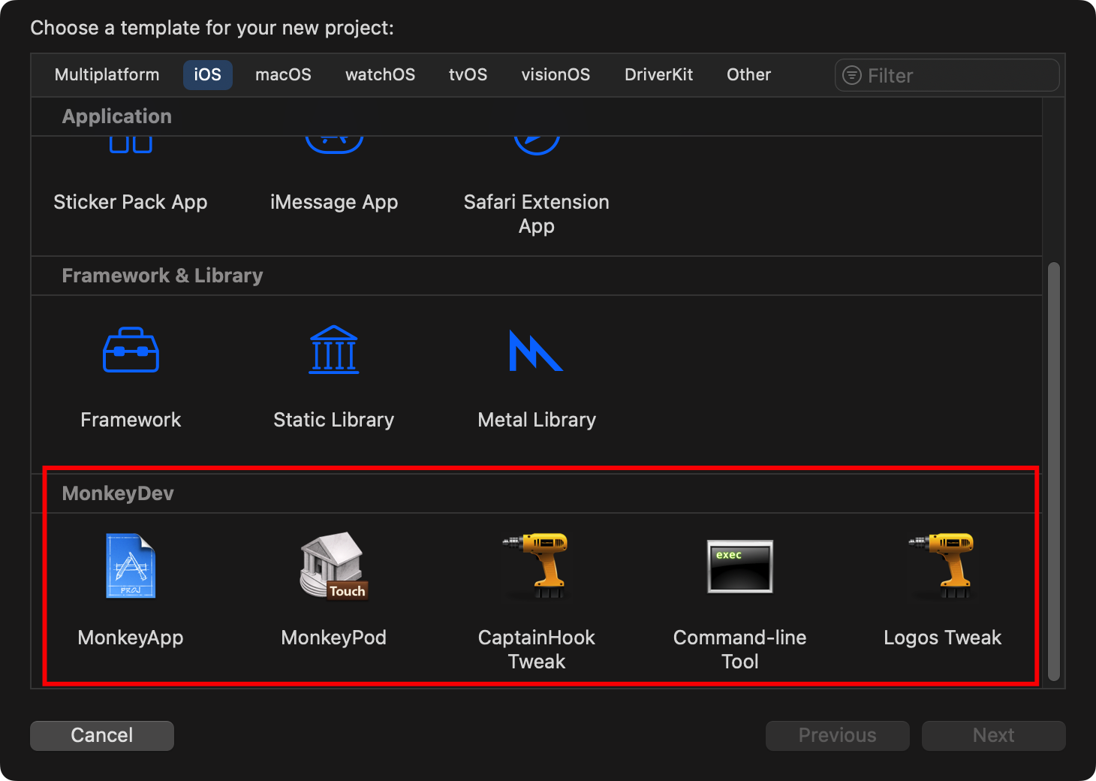Switch to the Multiplatform tab
This screenshot has height=781, width=1096.
107,75
